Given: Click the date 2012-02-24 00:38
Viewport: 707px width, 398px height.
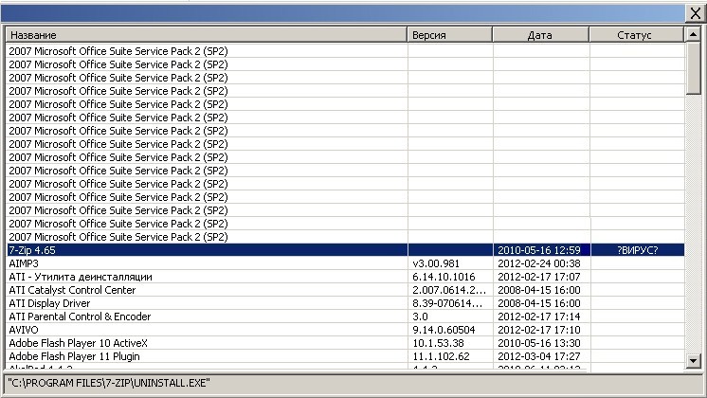Looking at the screenshot, I should (539, 263).
